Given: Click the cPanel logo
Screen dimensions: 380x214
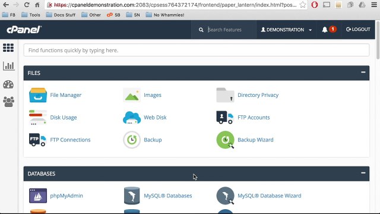Looking at the screenshot, I should click(x=24, y=30).
